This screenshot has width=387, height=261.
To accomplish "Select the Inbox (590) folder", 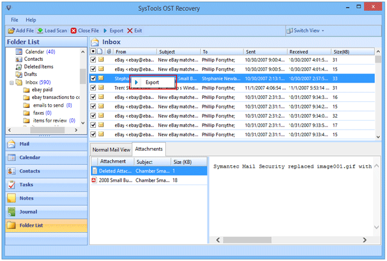I will click(x=33, y=82).
